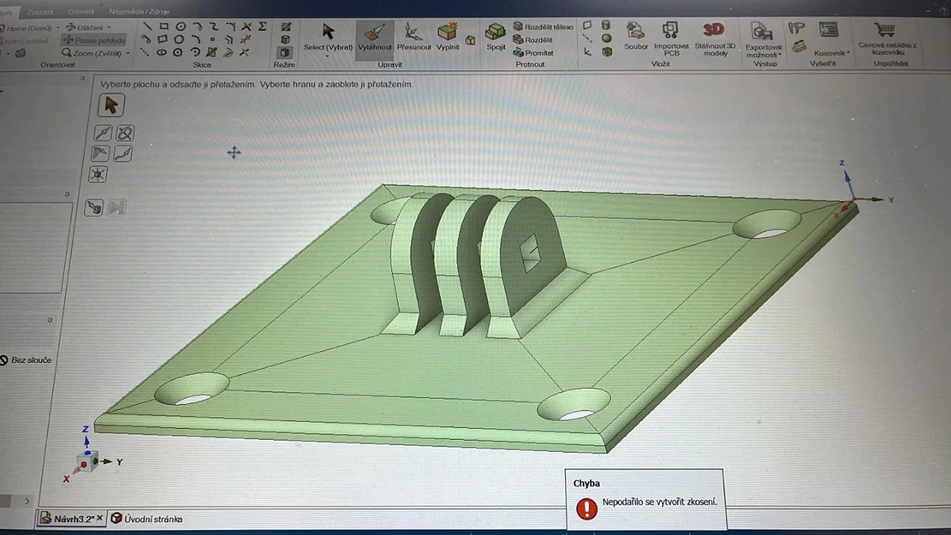
Task: Click the Sigma equation sketch tool
Action: coord(263,27)
